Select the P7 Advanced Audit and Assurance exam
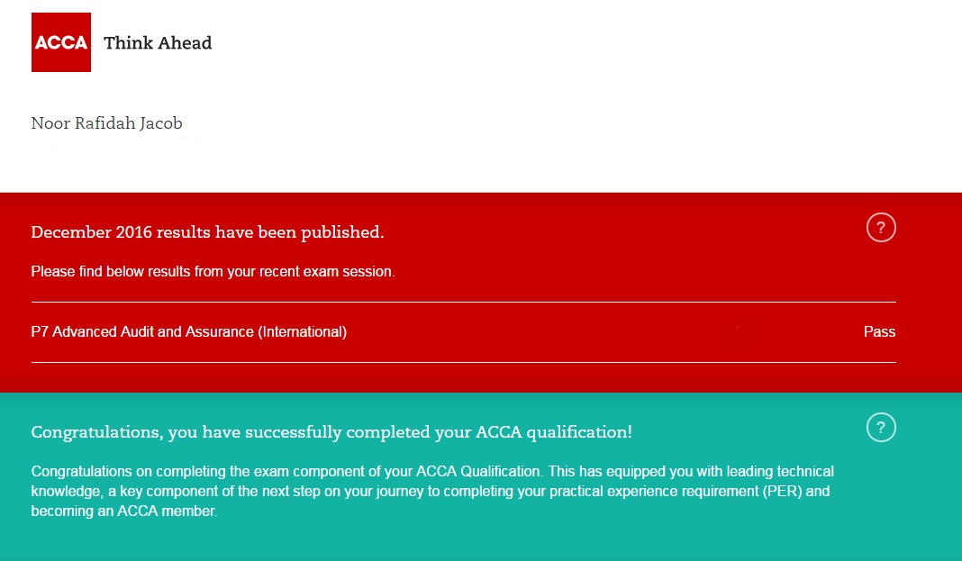Viewport: 962px width, 561px height. (x=188, y=332)
